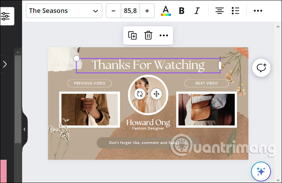This screenshot has height=183, width=282.
Task: Collapse the side panel with left arrow handle
Action: click(25, 129)
